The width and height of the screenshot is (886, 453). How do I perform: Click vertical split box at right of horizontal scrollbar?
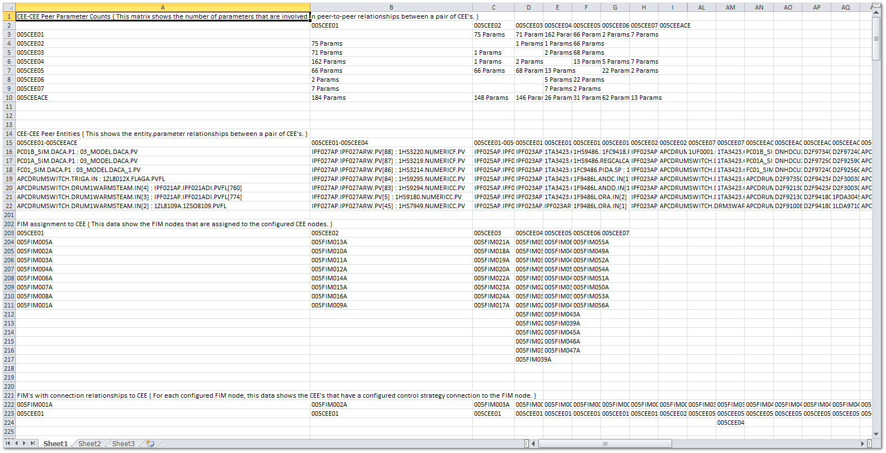869,443
